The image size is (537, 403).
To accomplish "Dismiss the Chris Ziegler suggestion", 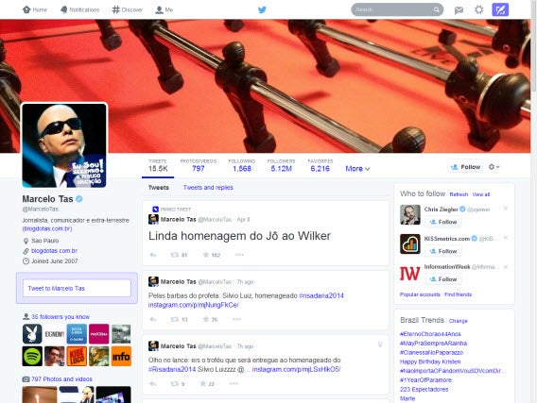I will [506, 209].
